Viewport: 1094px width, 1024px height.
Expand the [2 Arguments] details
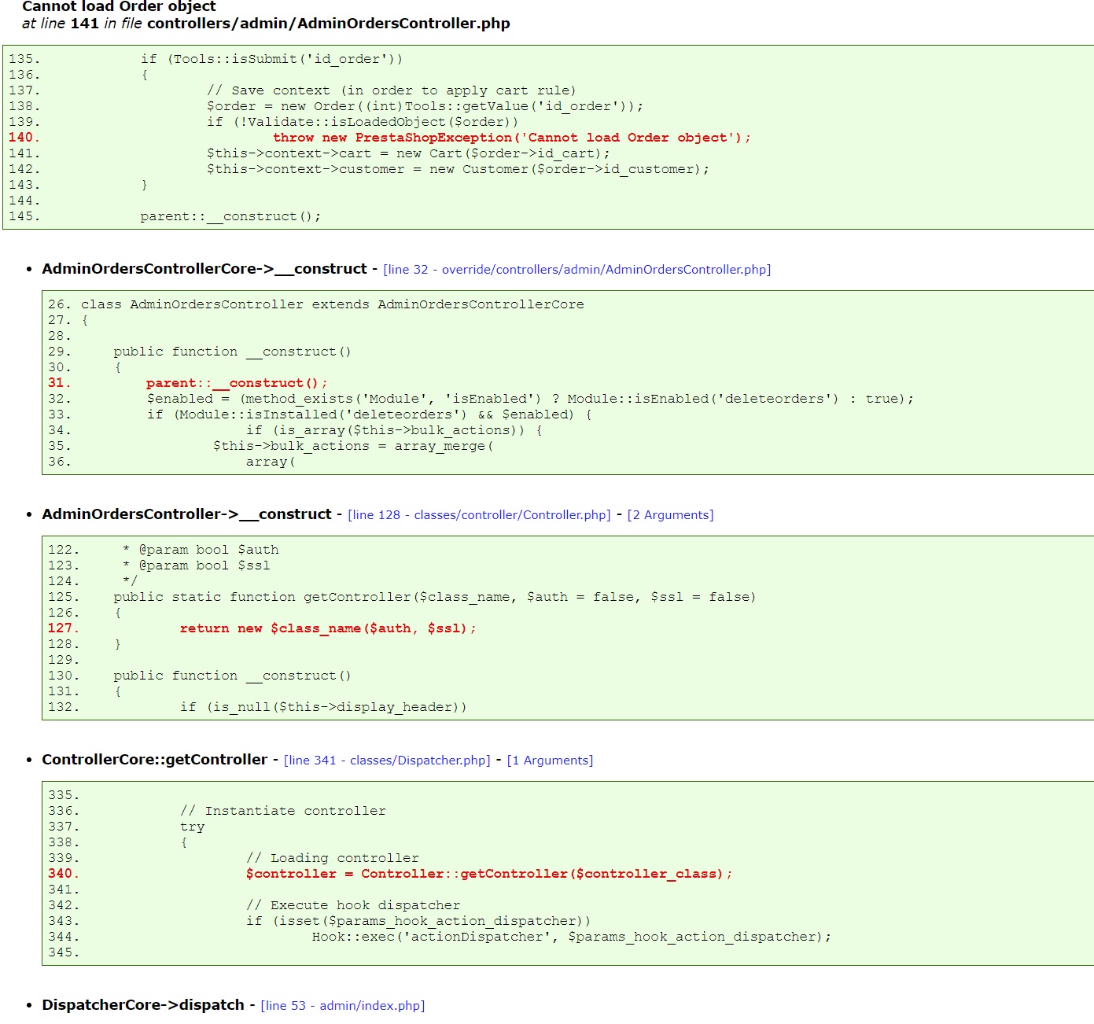[670, 515]
